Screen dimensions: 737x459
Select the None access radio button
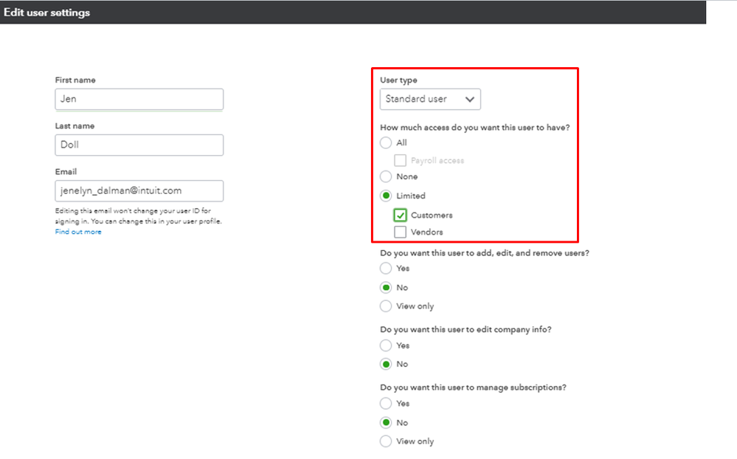pyautogui.click(x=386, y=176)
